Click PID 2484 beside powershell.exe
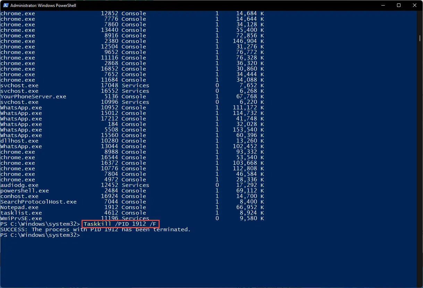The height and width of the screenshot is (288, 423). 111,191
